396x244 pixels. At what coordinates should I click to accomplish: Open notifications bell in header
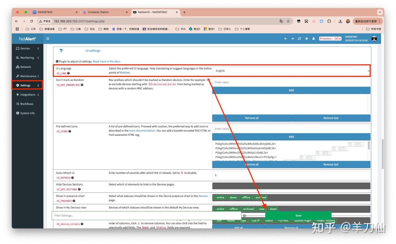pyautogui.click(x=313, y=39)
